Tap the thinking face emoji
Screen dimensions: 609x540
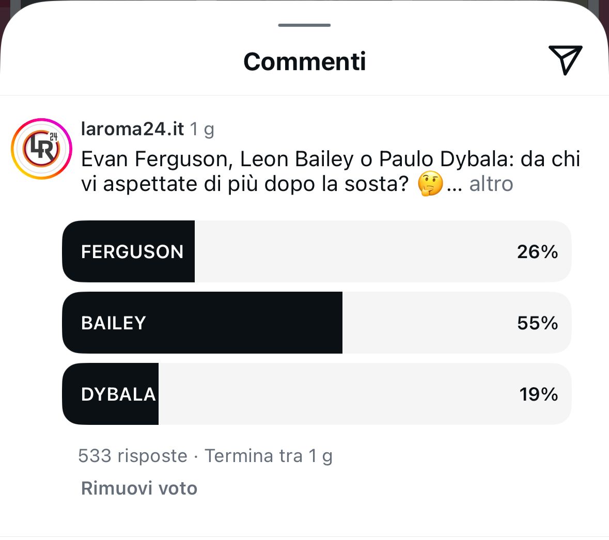click(430, 184)
